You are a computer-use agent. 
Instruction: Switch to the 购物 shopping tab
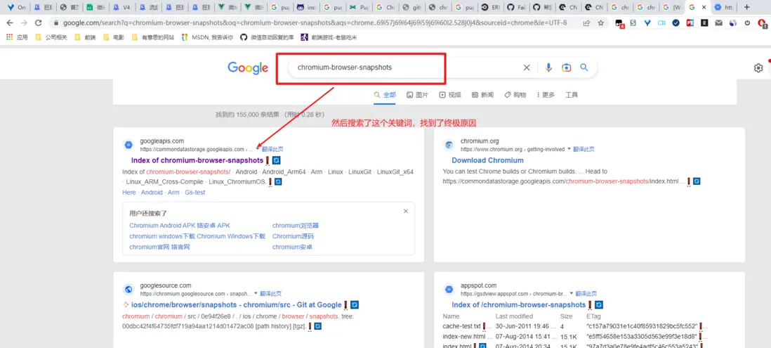515,95
